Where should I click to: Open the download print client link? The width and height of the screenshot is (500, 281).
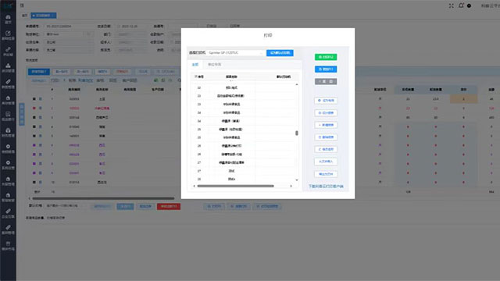tap(326, 187)
